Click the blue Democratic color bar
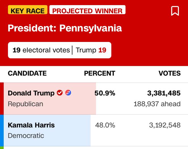This screenshot has width=188, height=149. tap(2, 131)
